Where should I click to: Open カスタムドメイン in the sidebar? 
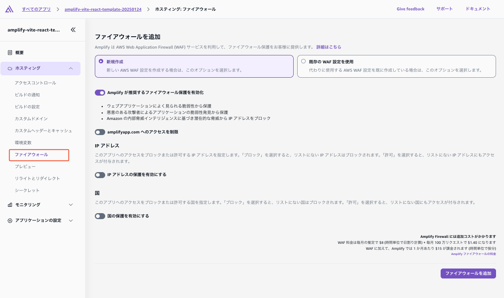(x=31, y=119)
